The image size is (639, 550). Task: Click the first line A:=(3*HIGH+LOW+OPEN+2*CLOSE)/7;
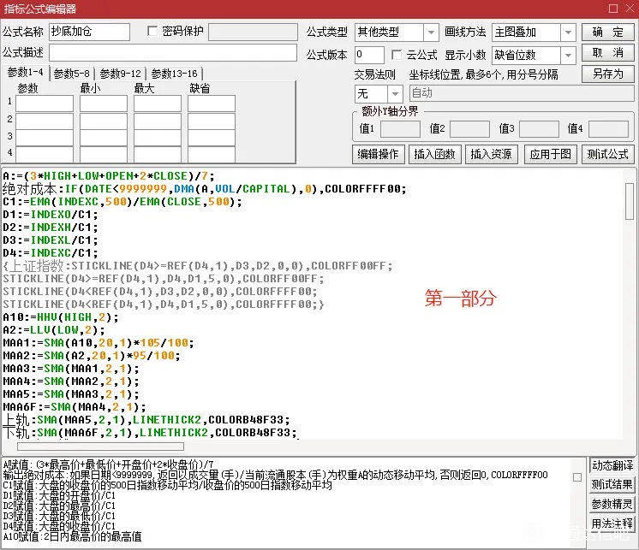coord(109,176)
